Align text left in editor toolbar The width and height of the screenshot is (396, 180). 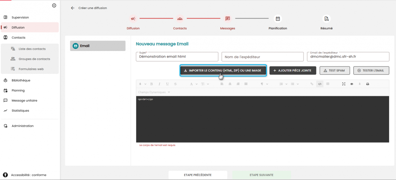tap(222, 84)
